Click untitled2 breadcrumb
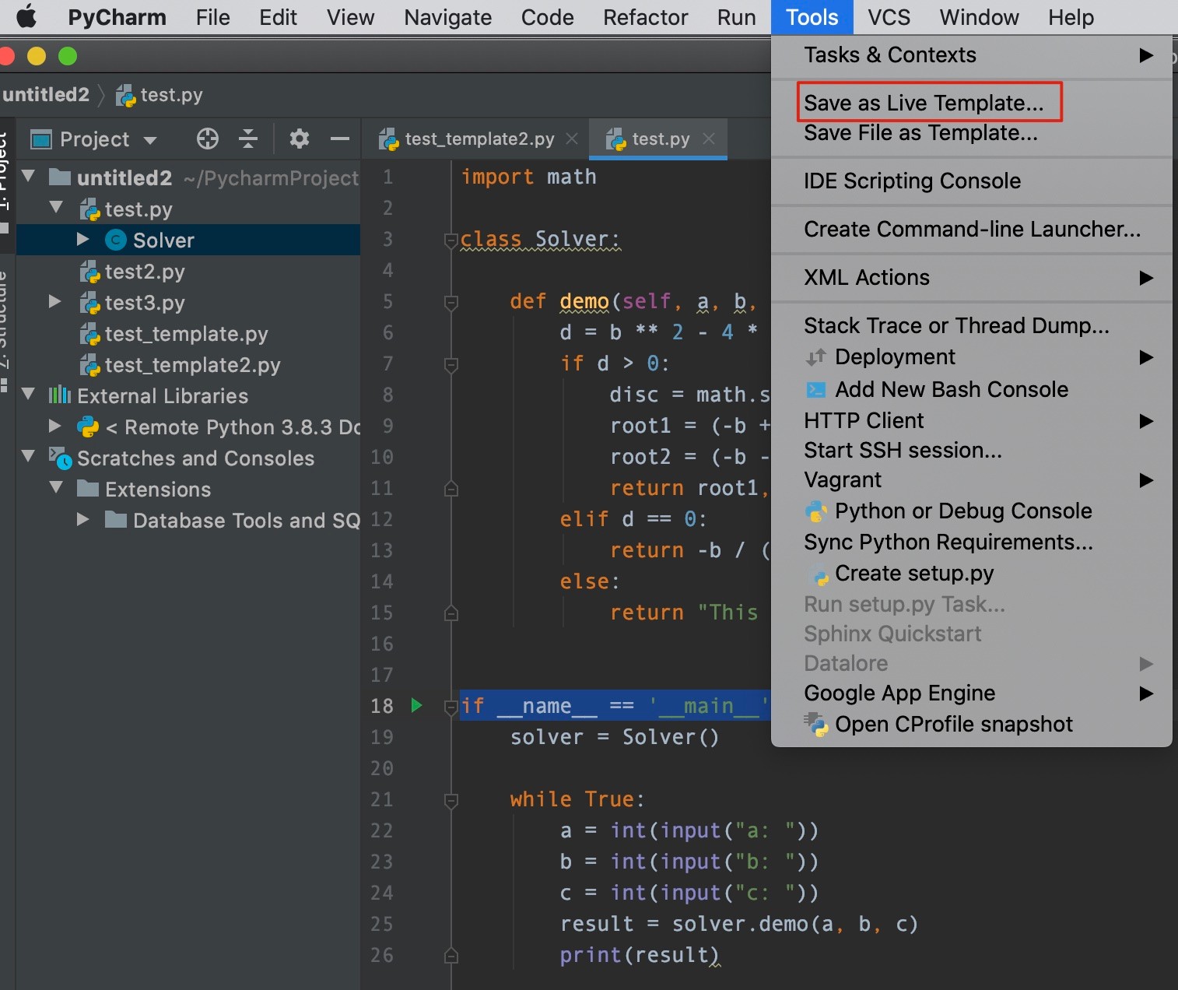This screenshot has width=1178, height=990. [x=46, y=94]
